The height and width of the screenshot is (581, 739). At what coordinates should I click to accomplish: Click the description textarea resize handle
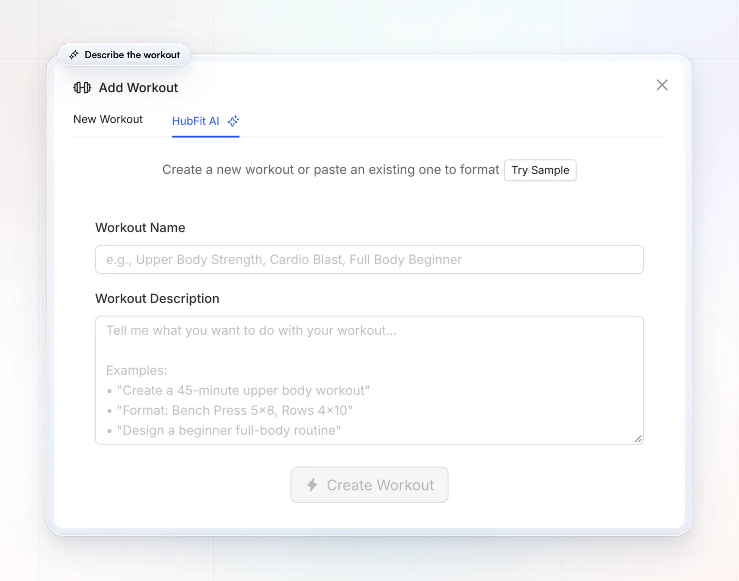[638, 439]
